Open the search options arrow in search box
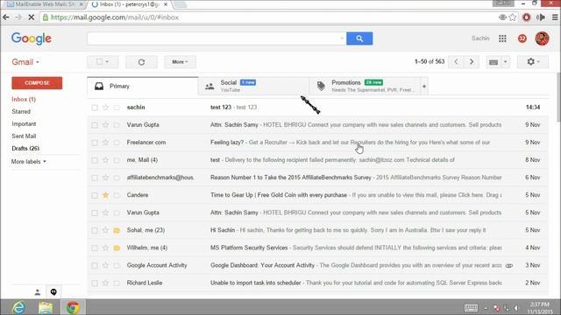 point(342,38)
